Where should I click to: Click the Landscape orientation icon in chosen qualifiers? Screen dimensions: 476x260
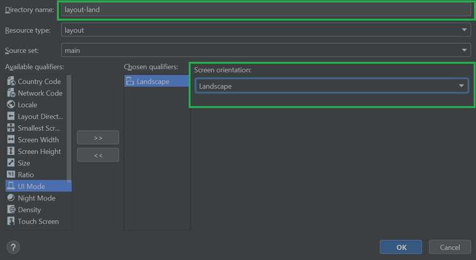pos(130,81)
